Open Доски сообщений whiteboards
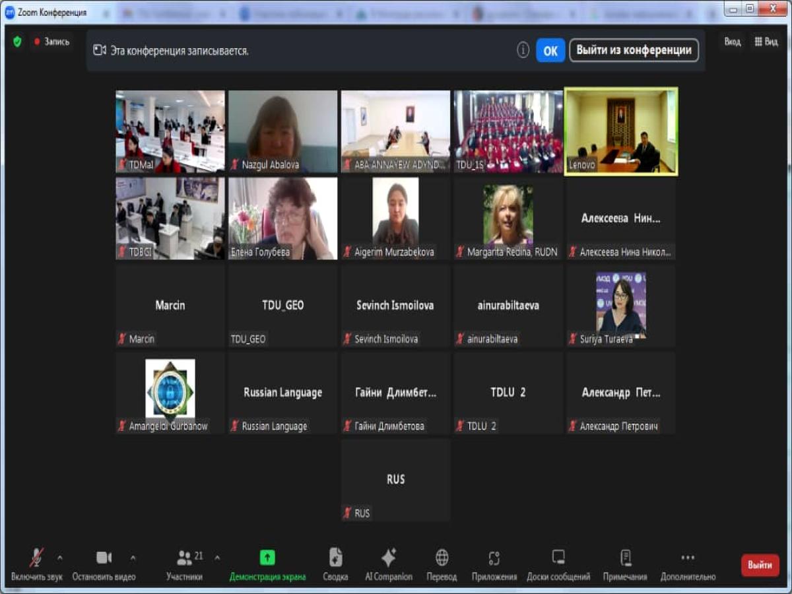Viewport: 792px width, 594px height. pos(558,565)
